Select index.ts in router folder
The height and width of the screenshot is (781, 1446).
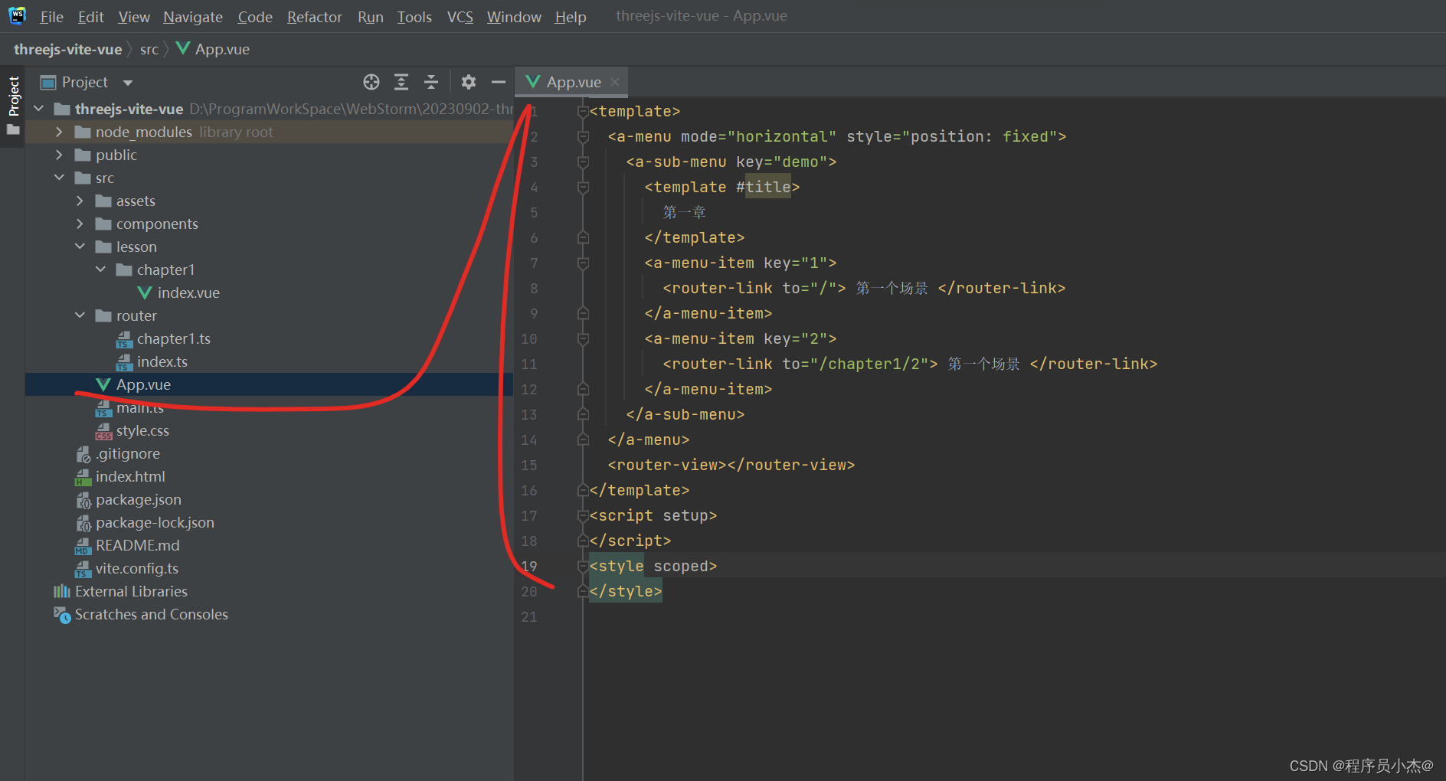pyautogui.click(x=162, y=361)
